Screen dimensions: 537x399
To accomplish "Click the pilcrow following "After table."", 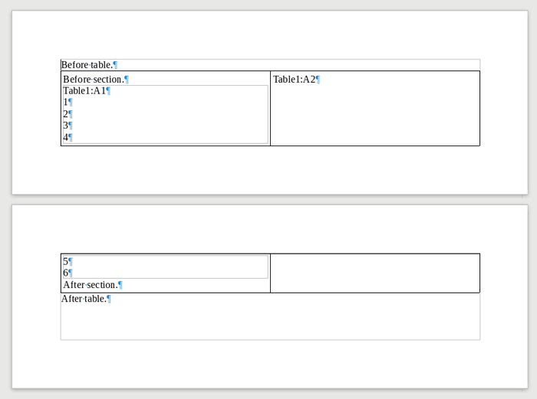I will pos(109,299).
